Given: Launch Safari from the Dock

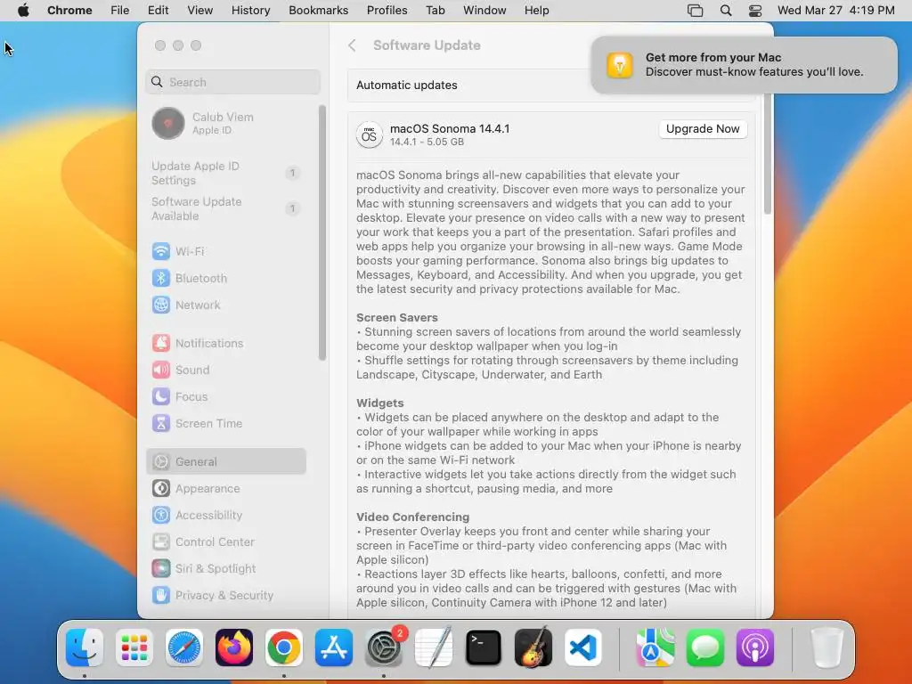Looking at the screenshot, I should pyautogui.click(x=184, y=647).
